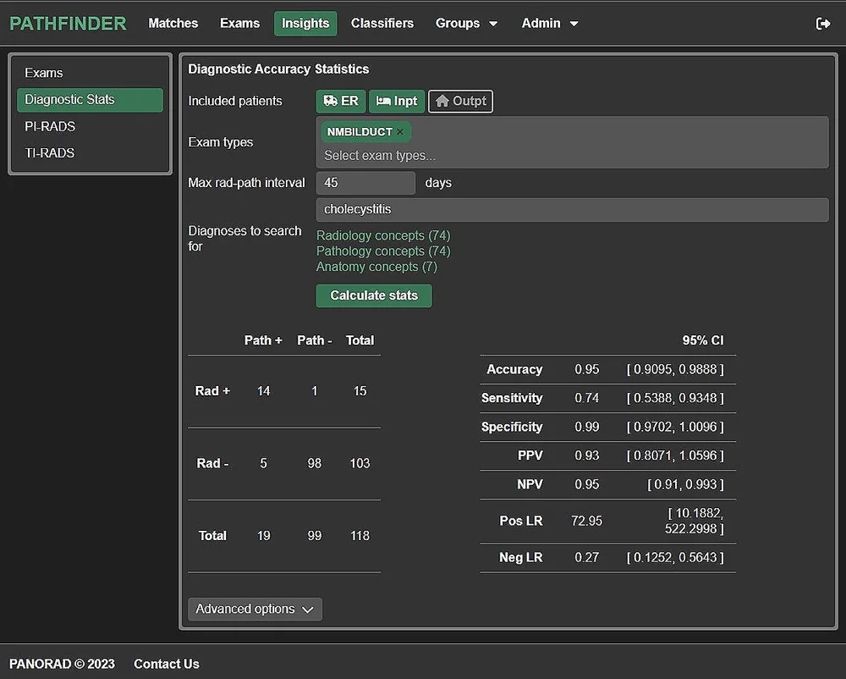This screenshot has height=679, width=846.
Task: Click the cholecystitis diagnosis search field
Action: point(572,209)
